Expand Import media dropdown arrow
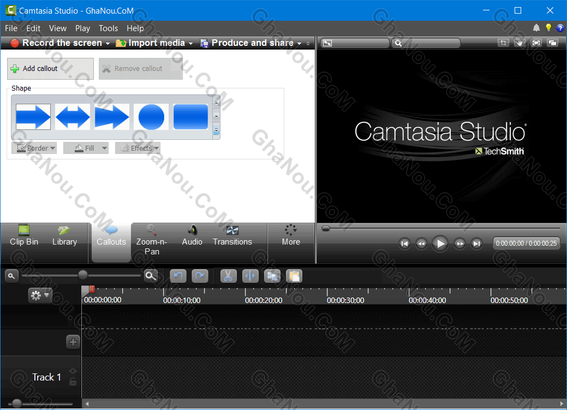 pos(190,44)
